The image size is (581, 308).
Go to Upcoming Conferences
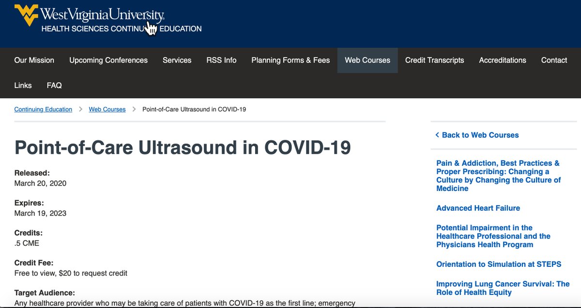click(x=108, y=60)
